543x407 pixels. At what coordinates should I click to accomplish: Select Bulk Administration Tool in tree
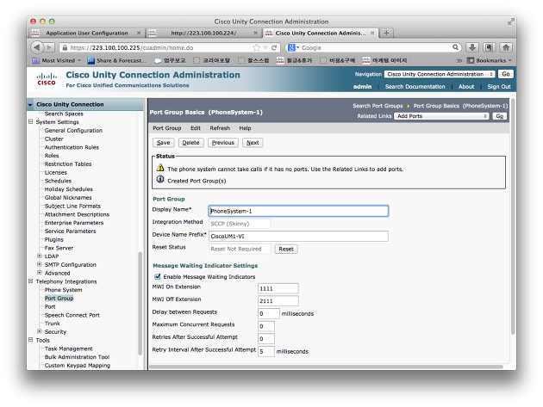click(x=77, y=357)
